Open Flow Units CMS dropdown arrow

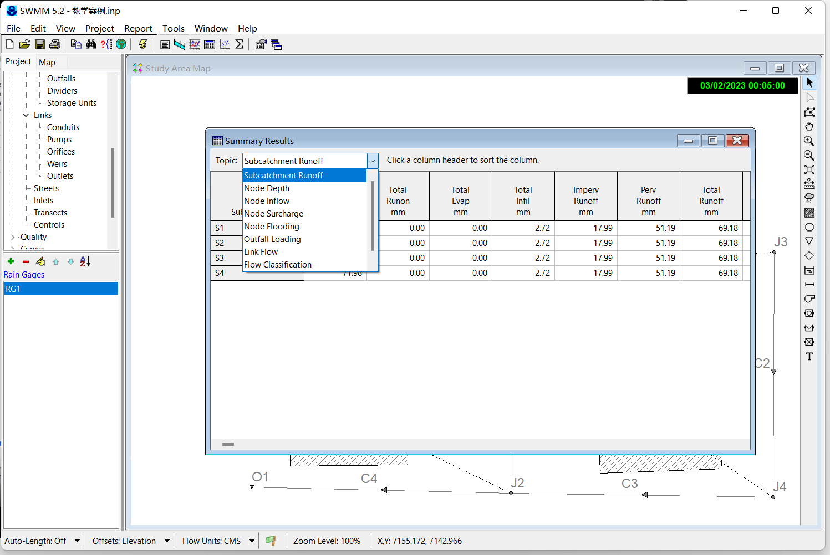(x=252, y=541)
